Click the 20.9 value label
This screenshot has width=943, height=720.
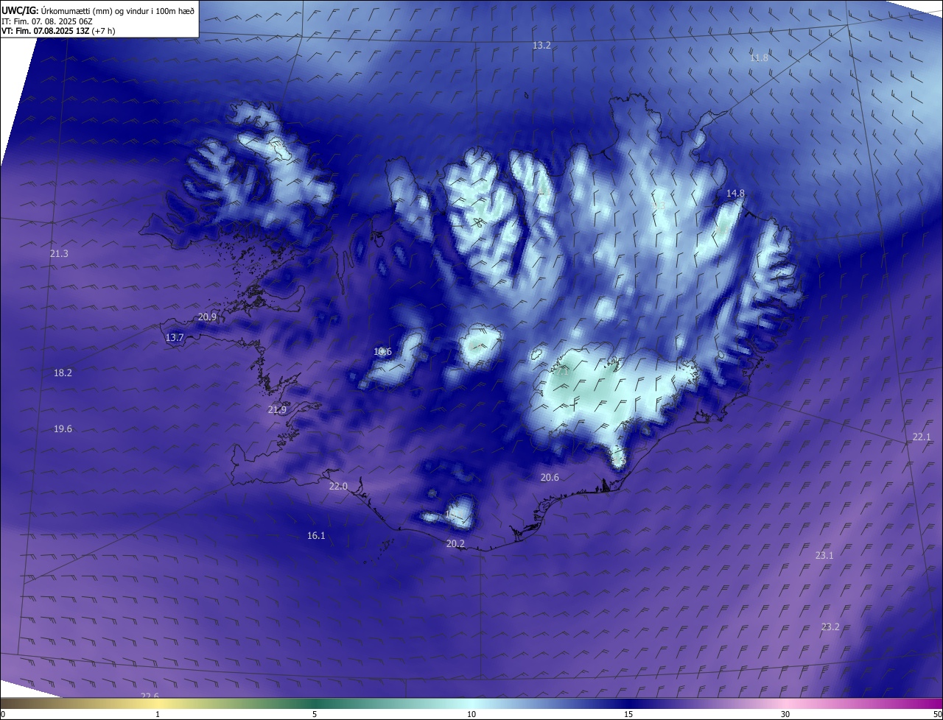click(x=208, y=317)
